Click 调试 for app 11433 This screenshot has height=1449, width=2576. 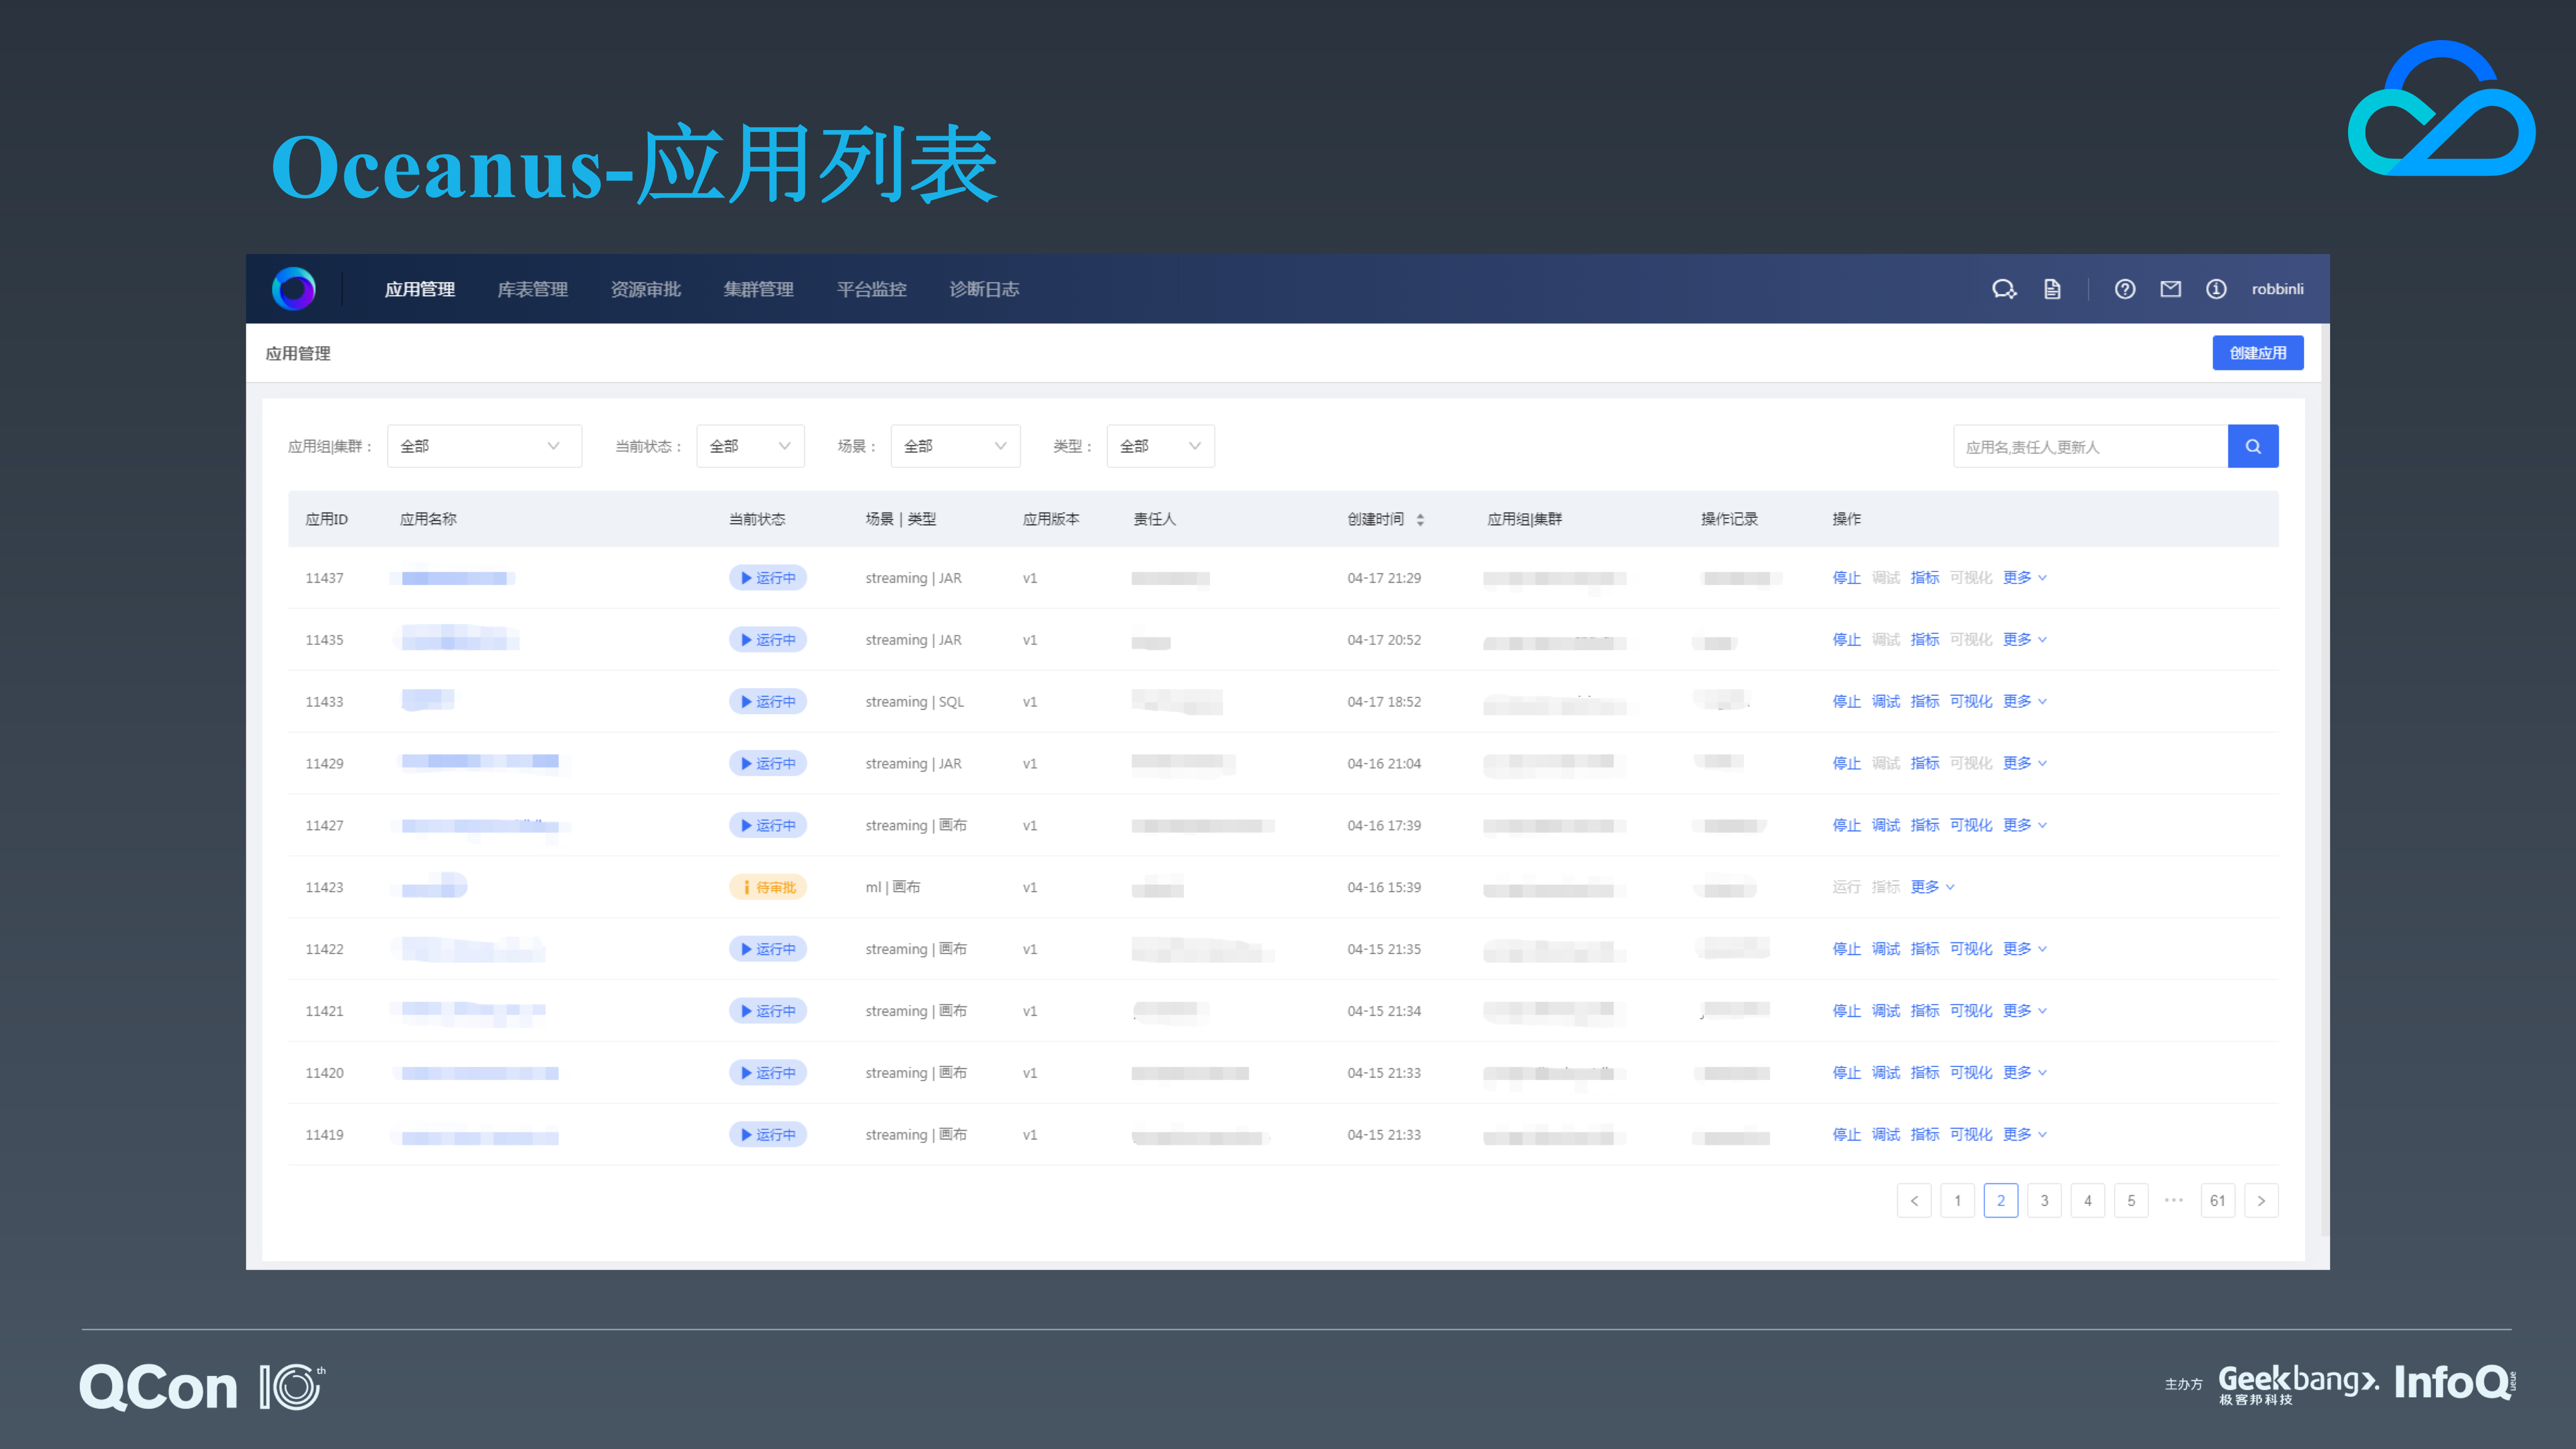coord(1886,702)
